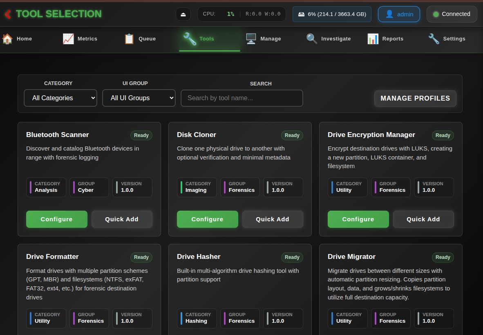
Task: Click the storage usage 6% readout
Action: click(332, 14)
